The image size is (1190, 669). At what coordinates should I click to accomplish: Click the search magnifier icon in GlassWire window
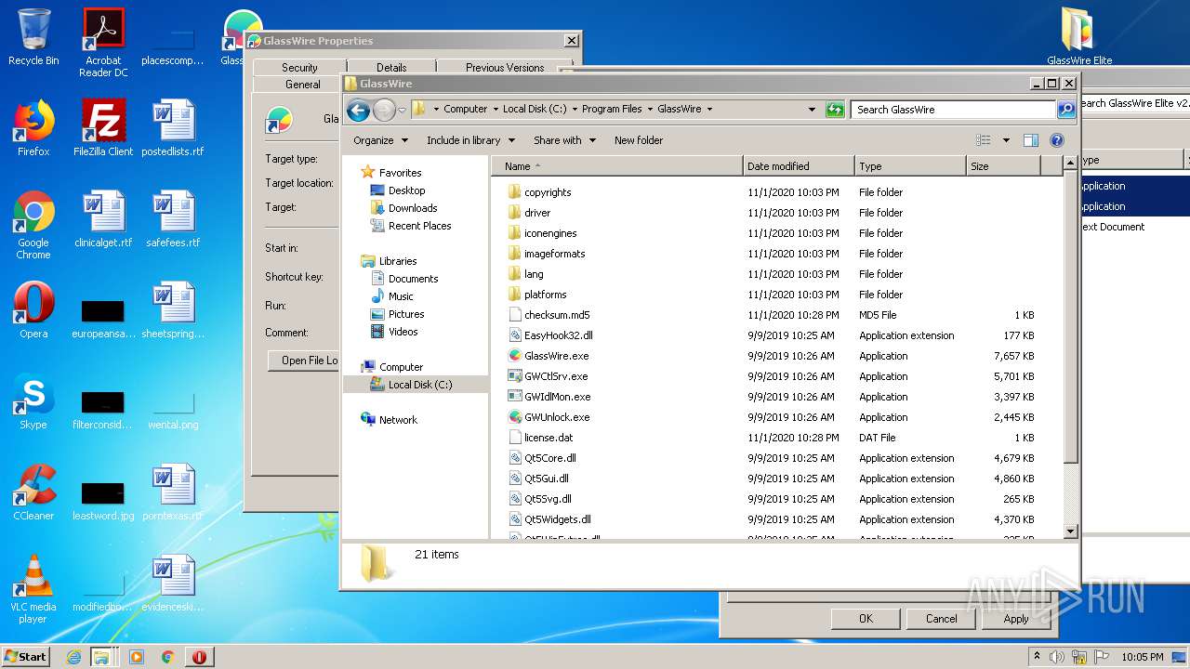(1066, 110)
